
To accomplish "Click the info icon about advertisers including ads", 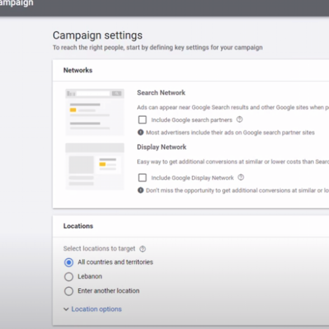I will [x=140, y=132].
